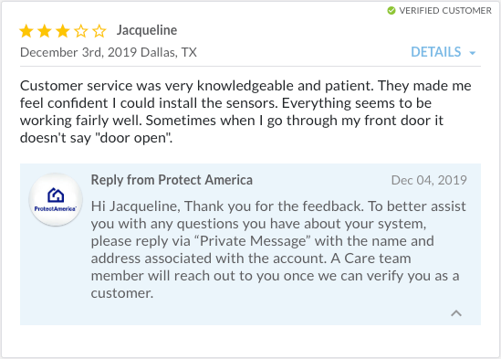
Task: Click the fourth empty star
Action: pos(81,31)
